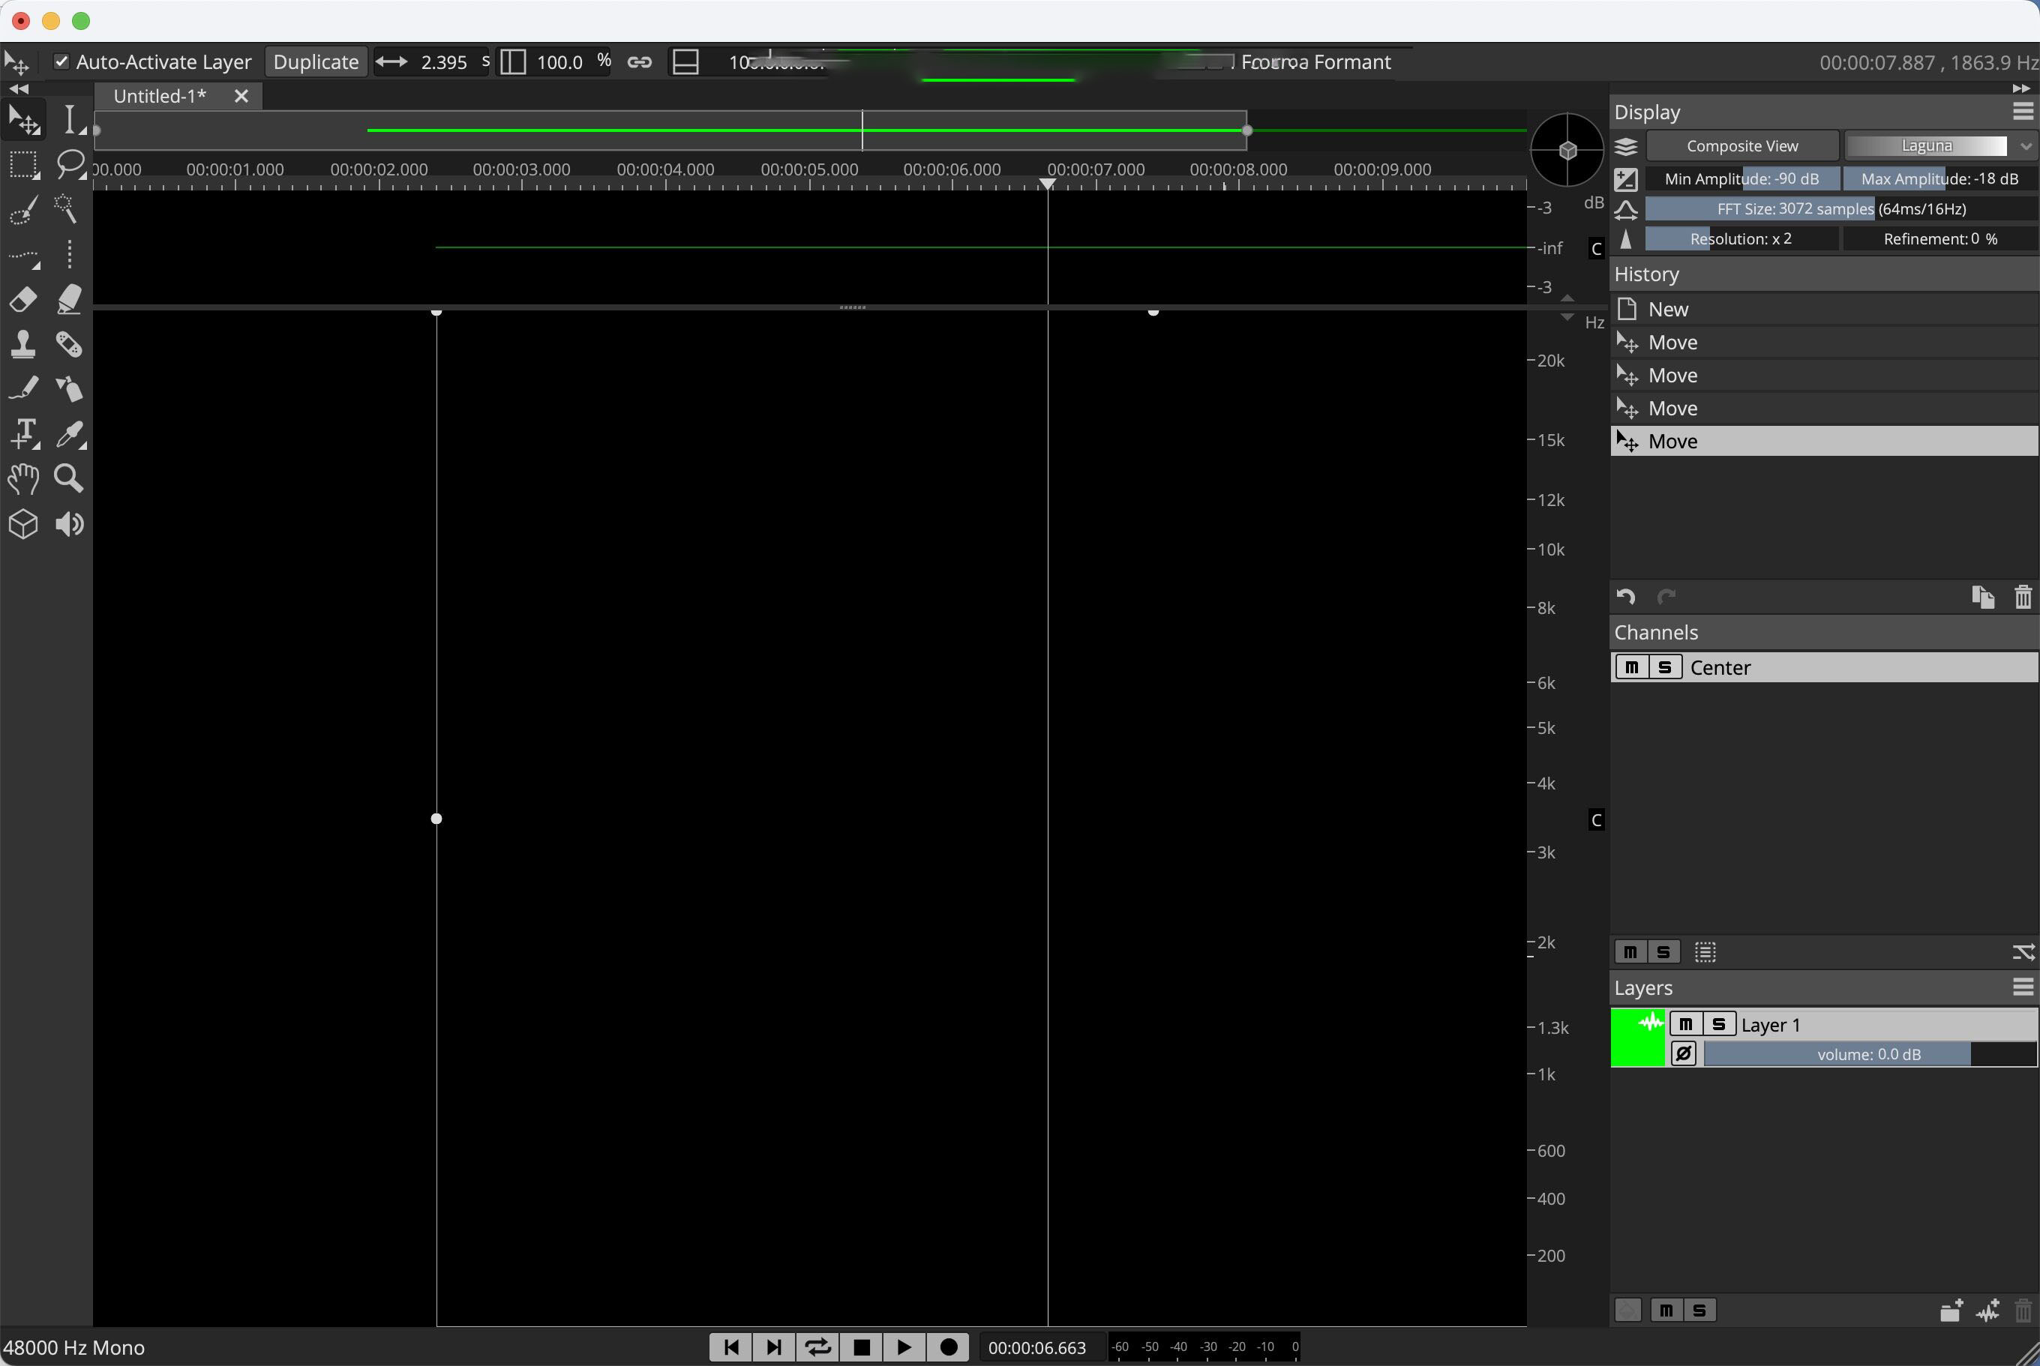Click the 3D view orientation dial
The image size is (2040, 1366).
[x=1567, y=150]
